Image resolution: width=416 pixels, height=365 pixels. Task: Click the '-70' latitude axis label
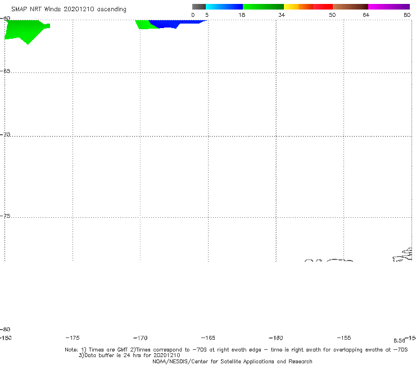click(5, 135)
